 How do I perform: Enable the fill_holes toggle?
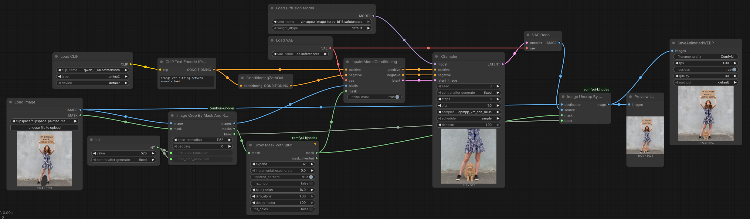point(311,209)
